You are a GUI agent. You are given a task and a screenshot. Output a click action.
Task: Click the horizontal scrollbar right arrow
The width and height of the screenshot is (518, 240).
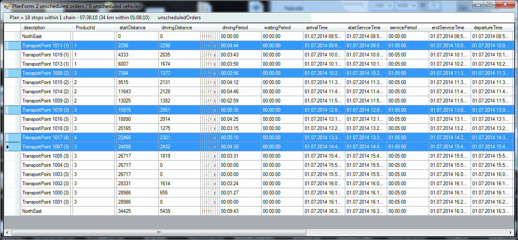pyautogui.click(x=511, y=232)
